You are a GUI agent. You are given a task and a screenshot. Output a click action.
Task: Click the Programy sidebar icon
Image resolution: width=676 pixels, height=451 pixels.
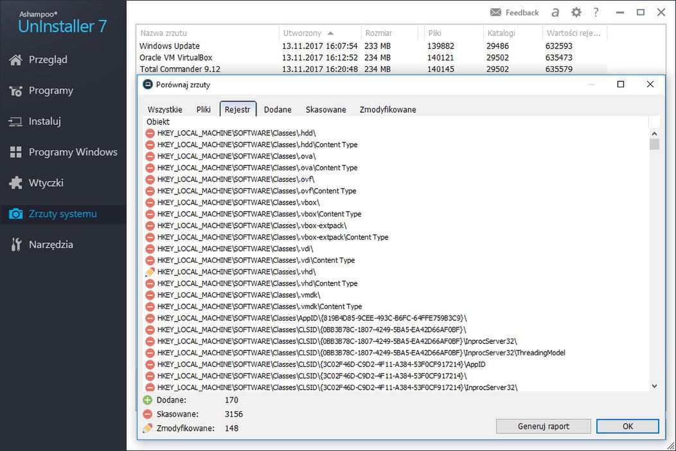[15, 91]
